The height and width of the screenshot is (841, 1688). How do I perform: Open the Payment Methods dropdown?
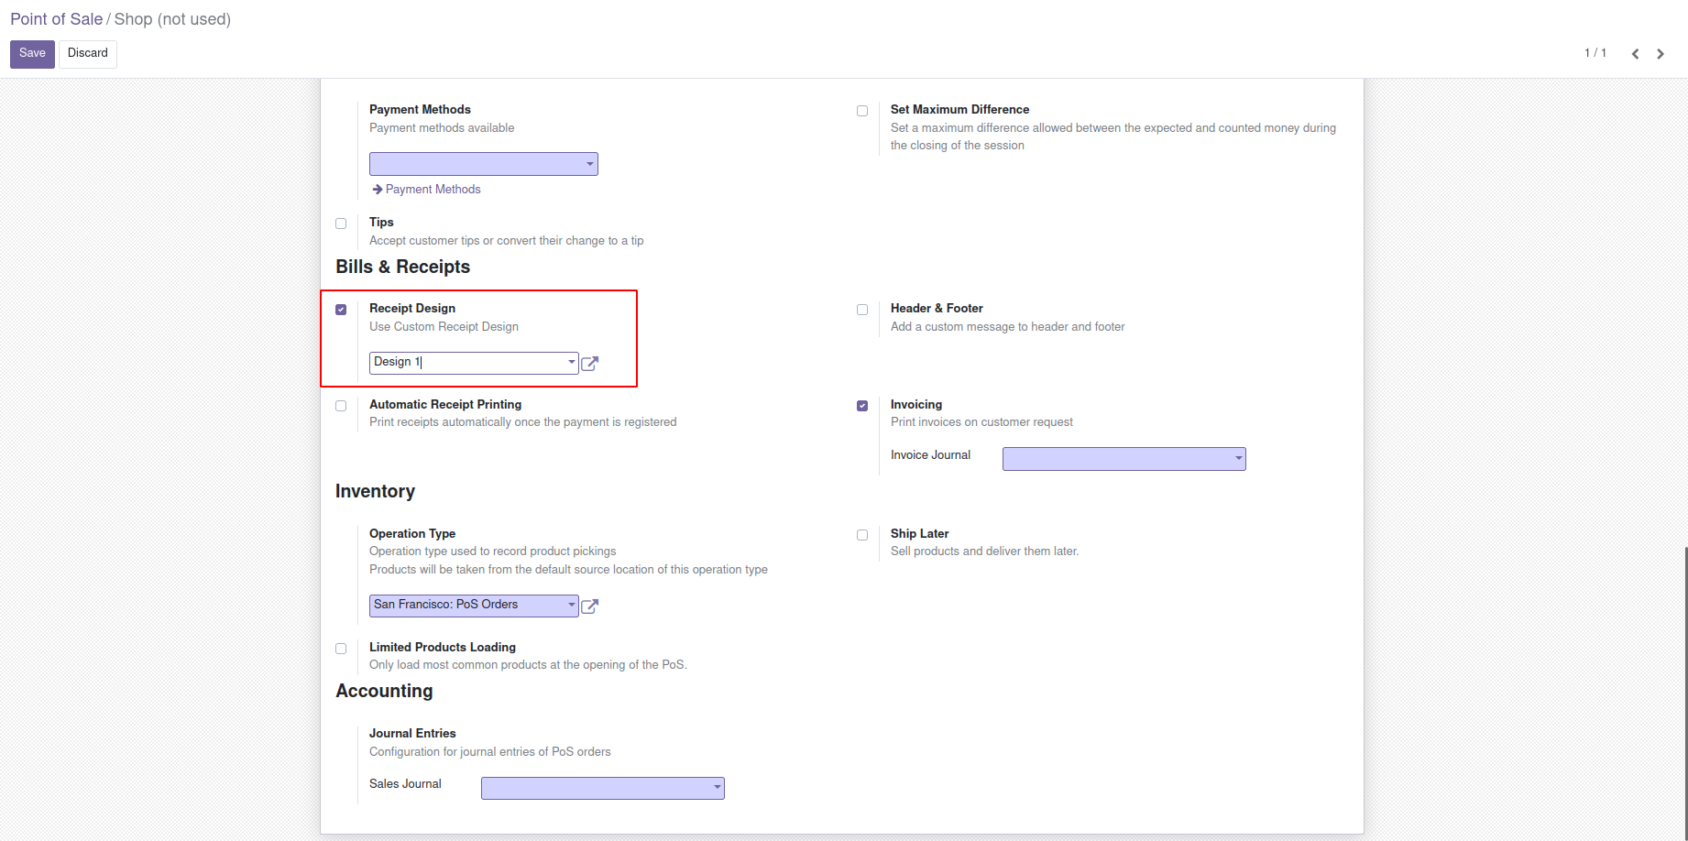pyautogui.click(x=484, y=164)
